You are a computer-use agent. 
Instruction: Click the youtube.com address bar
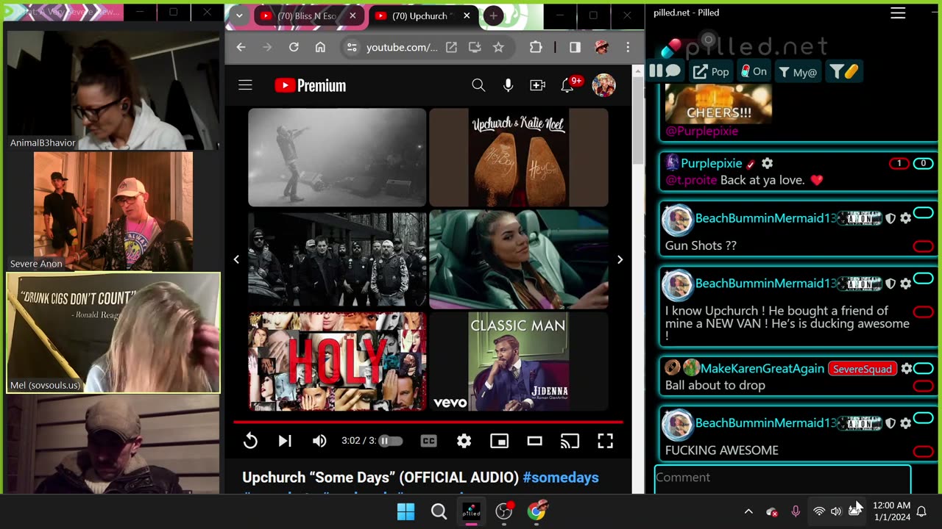click(x=402, y=47)
